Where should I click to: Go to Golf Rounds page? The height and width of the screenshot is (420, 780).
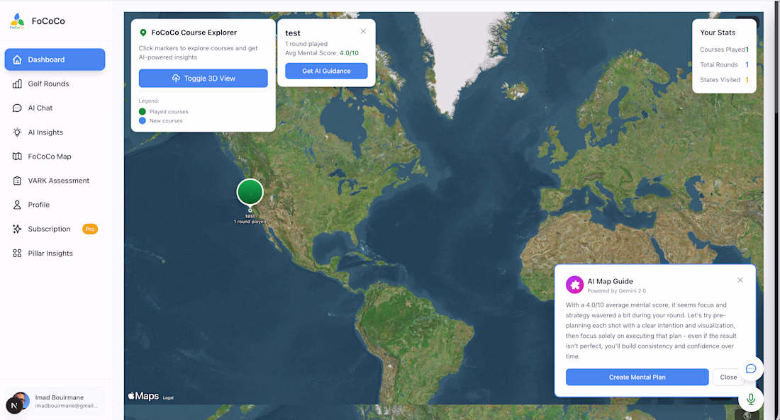(55, 84)
